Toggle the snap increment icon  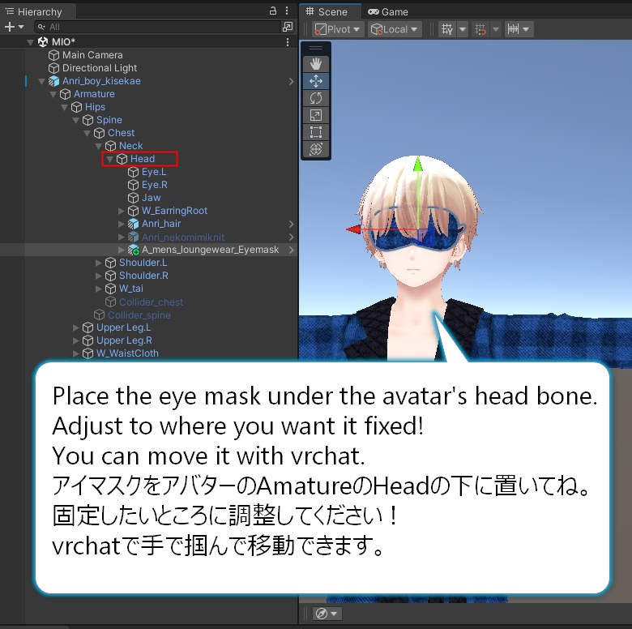point(480,29)
